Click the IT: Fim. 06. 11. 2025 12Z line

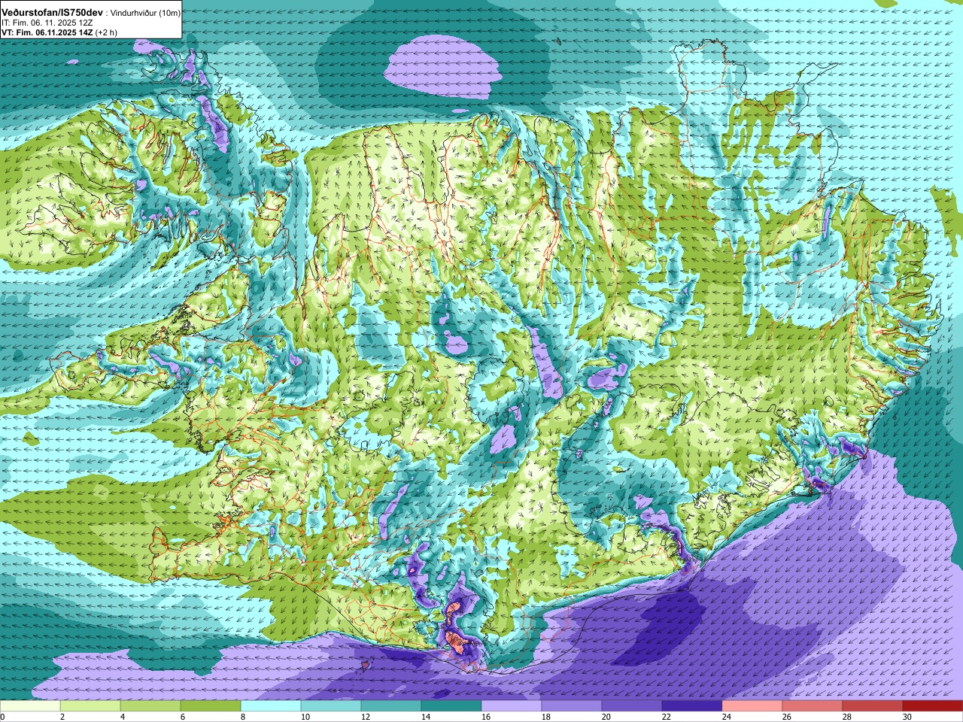(47, 23)
